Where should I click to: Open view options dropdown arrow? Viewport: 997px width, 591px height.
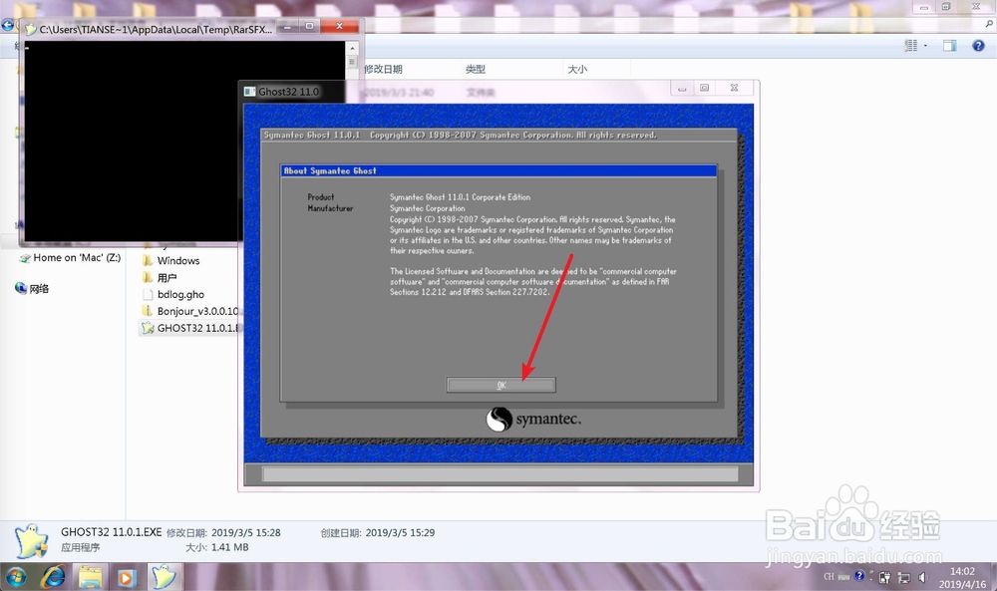coord(926,46)
